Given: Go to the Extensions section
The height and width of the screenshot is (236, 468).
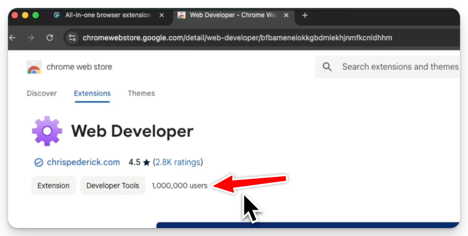Looking at the screenshot, I should (x=92, y=93).
